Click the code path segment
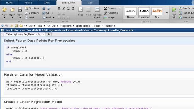The image size is (194, 109). 97,26
